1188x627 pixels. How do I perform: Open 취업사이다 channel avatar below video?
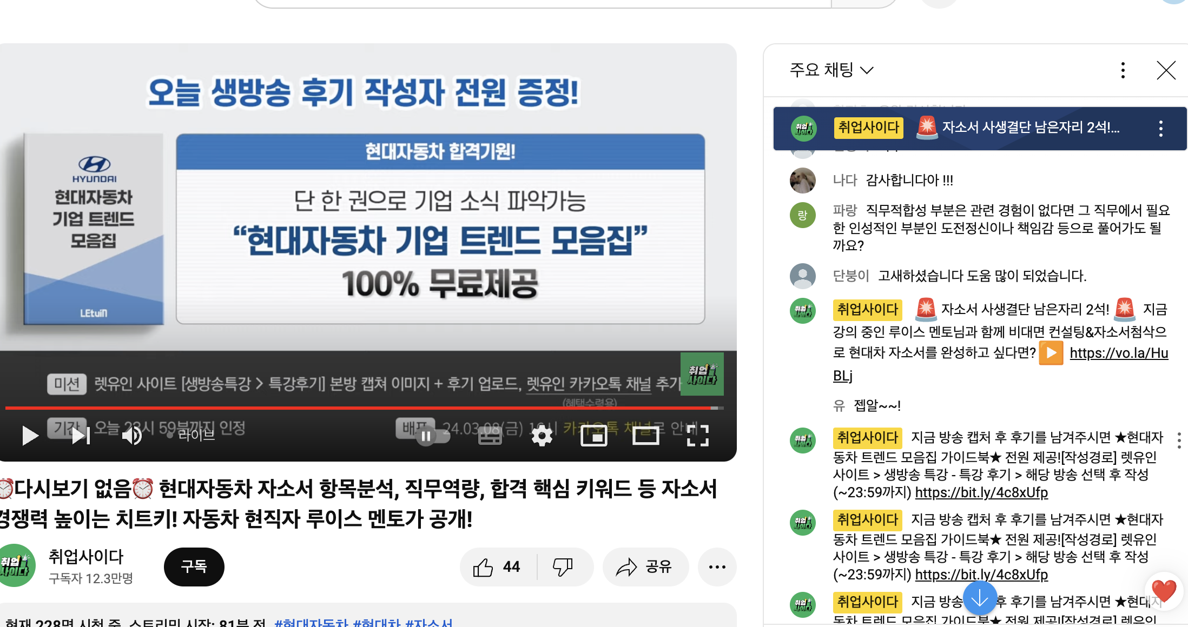tap(17, 565)
